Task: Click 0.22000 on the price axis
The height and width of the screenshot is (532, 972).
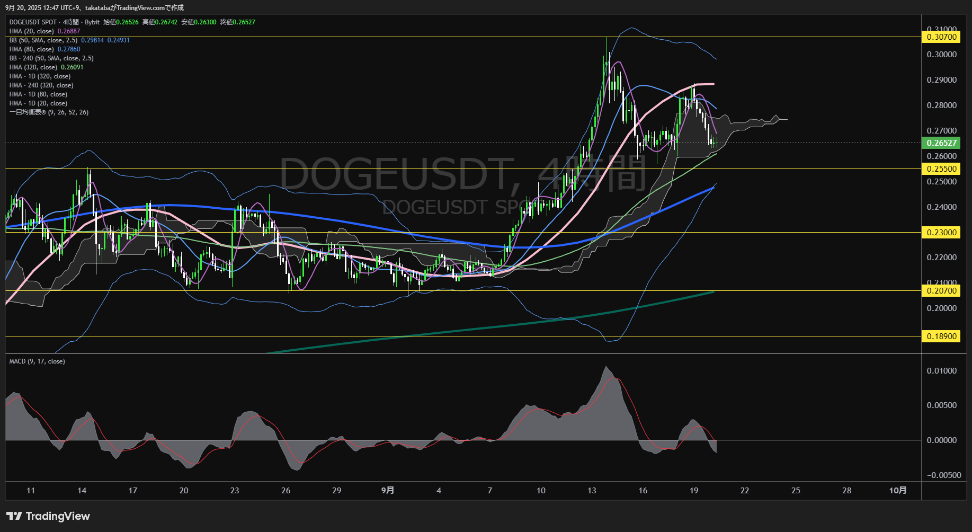Action: click(x=941, y=258)
